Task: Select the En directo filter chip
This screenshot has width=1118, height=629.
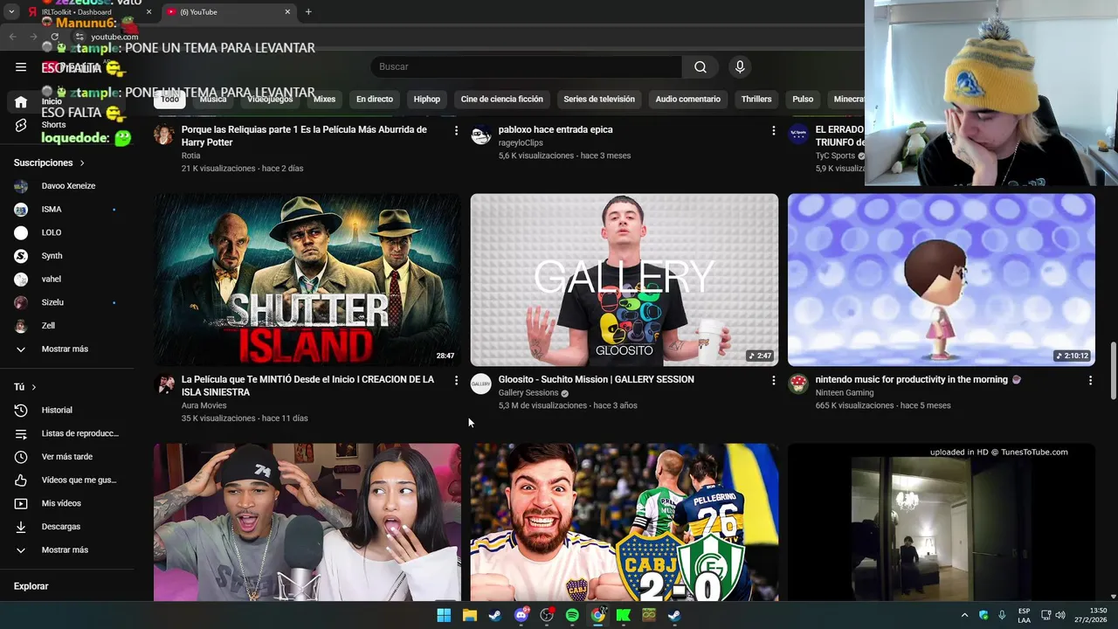Action: [375, 100]
